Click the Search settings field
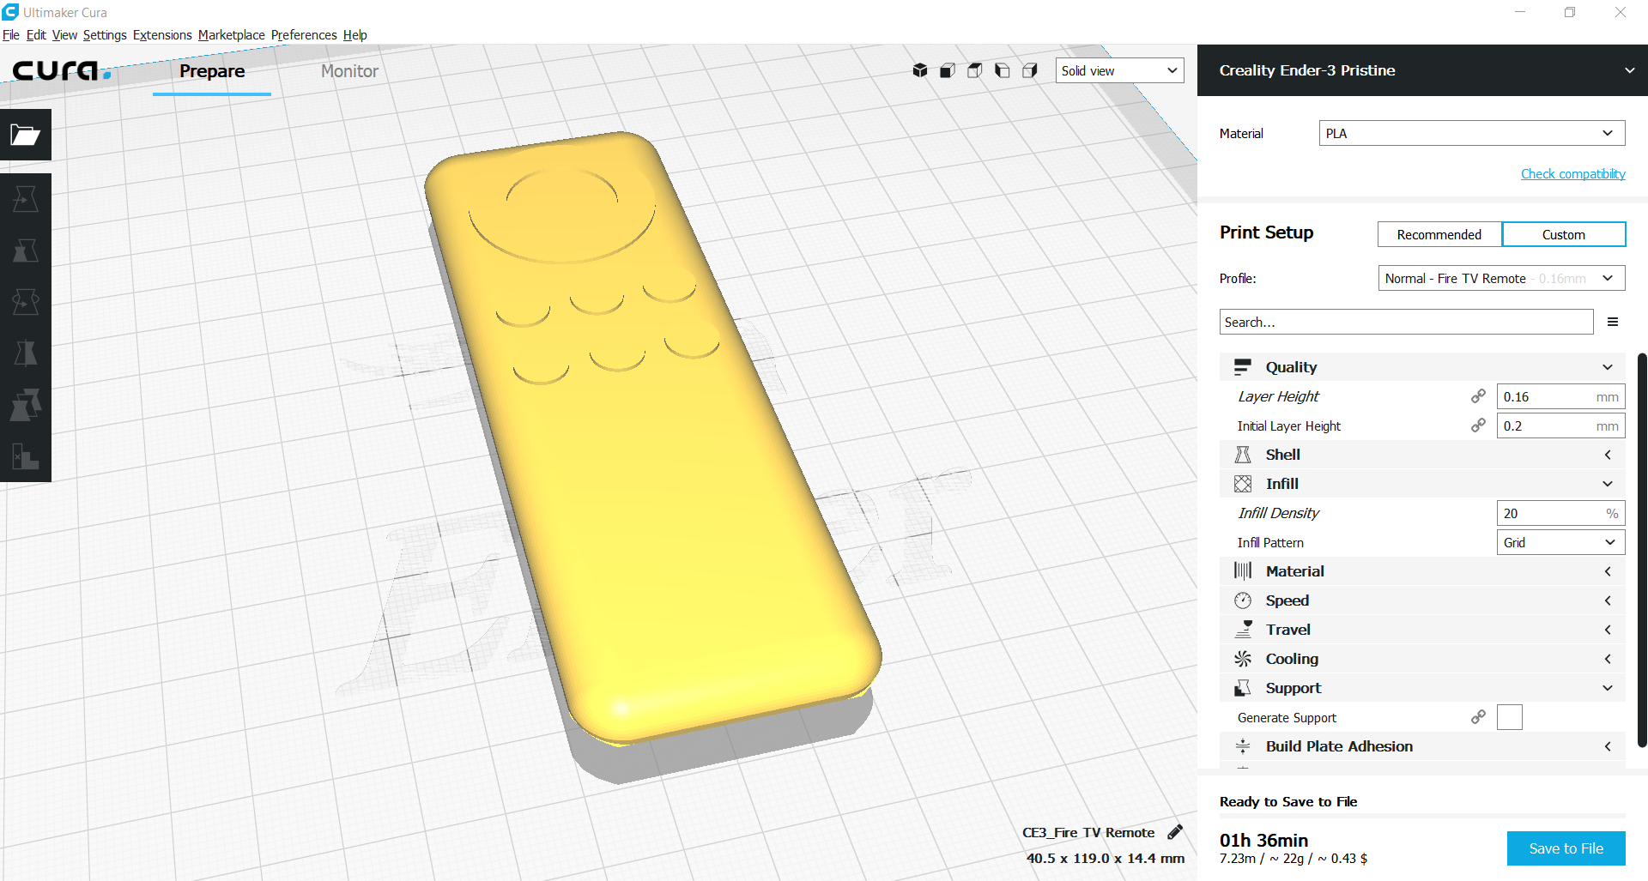 tap(1406, 322)
